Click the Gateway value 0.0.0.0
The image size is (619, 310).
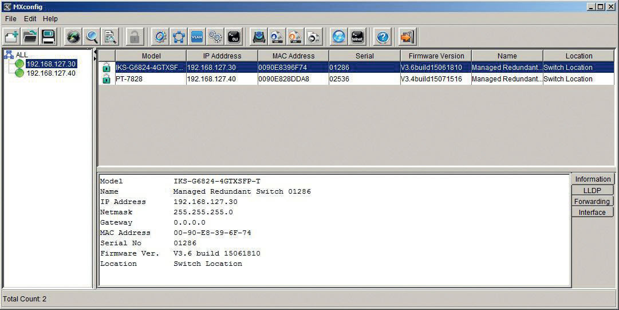190,222
